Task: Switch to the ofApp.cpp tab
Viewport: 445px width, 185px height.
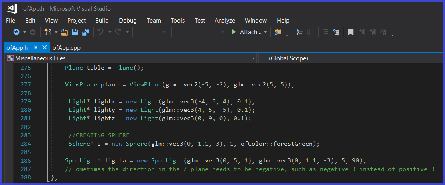Action: click(x=66, y=48)
